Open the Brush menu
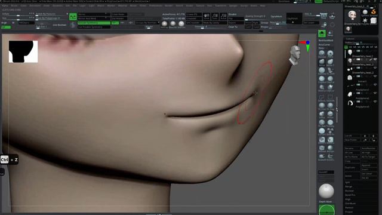382x215 pixels. pyautogui.click(x=14, y=5)
